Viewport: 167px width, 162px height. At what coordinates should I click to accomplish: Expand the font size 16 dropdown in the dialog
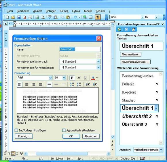[x=64, y=78]
